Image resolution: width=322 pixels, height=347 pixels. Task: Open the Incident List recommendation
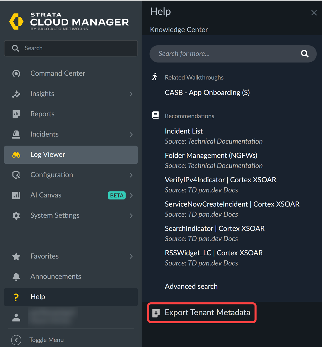click(x=184, y=131)
